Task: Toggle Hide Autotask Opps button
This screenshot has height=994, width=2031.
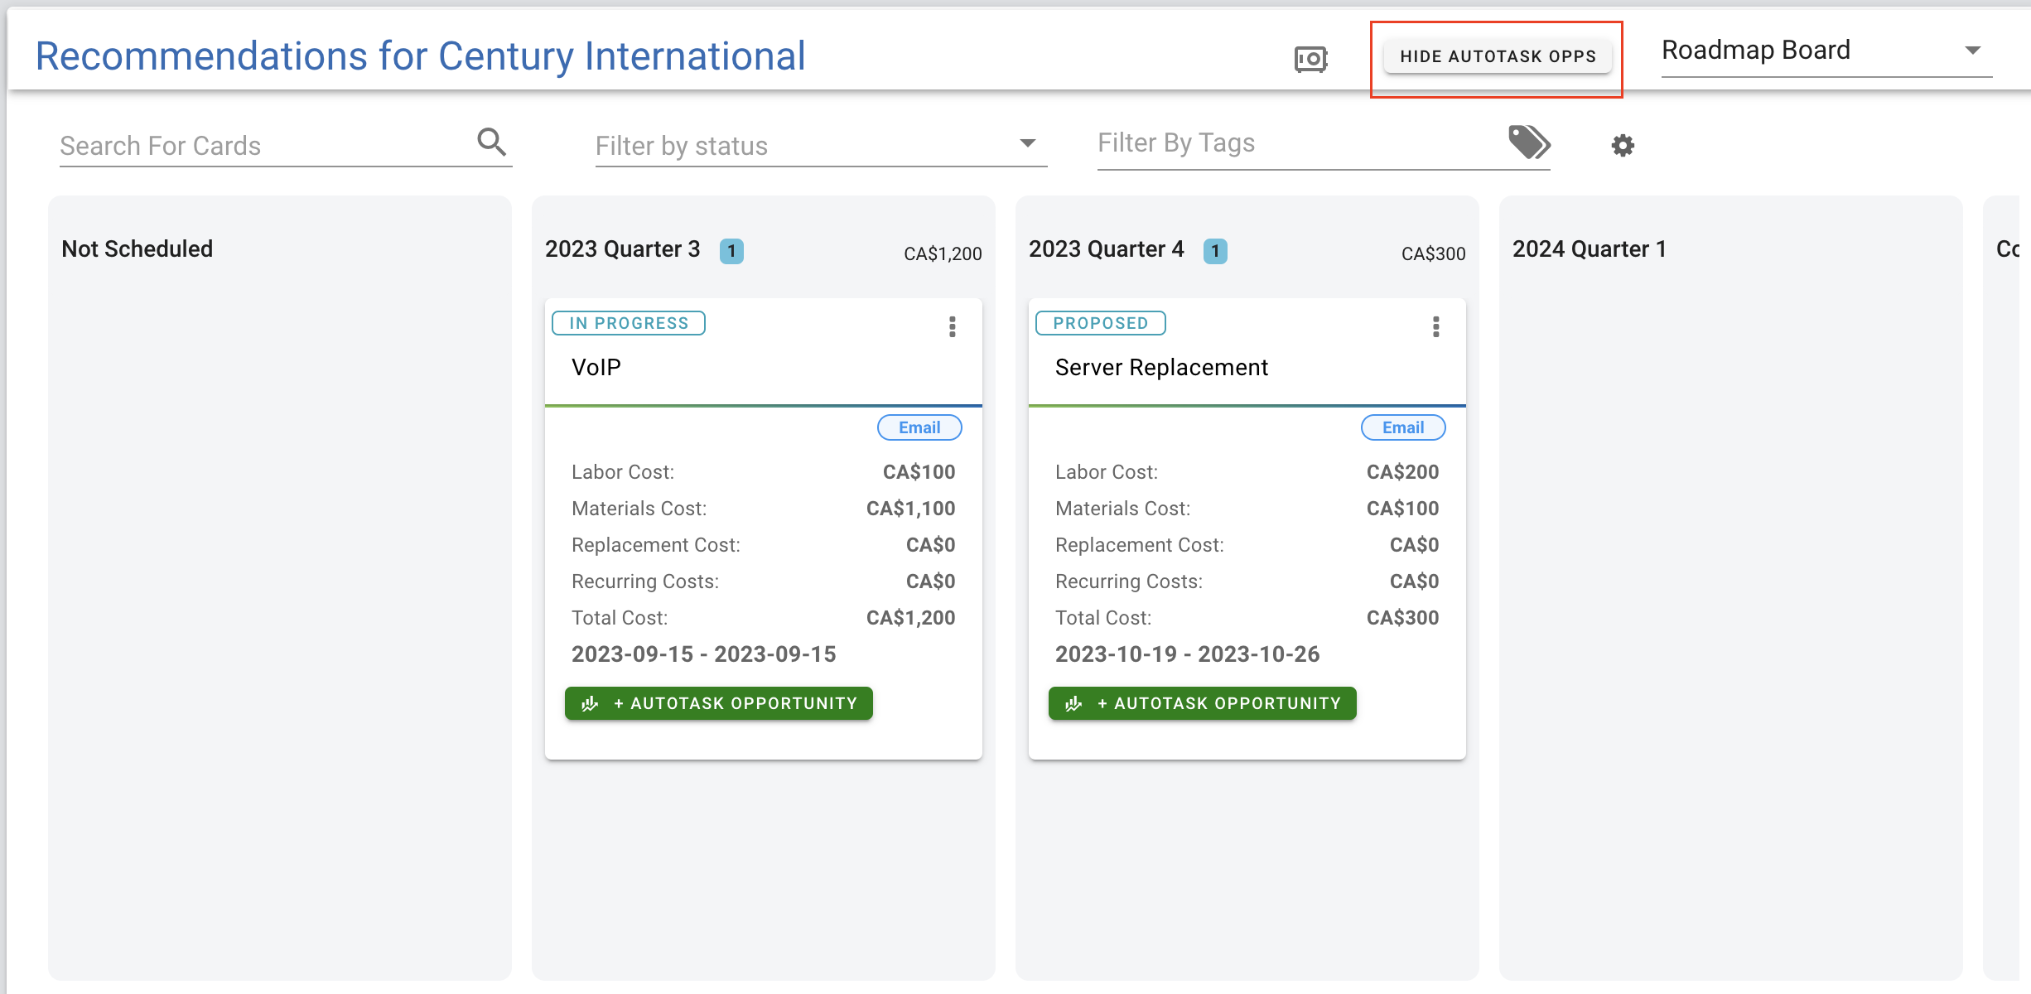Action: point(1497,56)
